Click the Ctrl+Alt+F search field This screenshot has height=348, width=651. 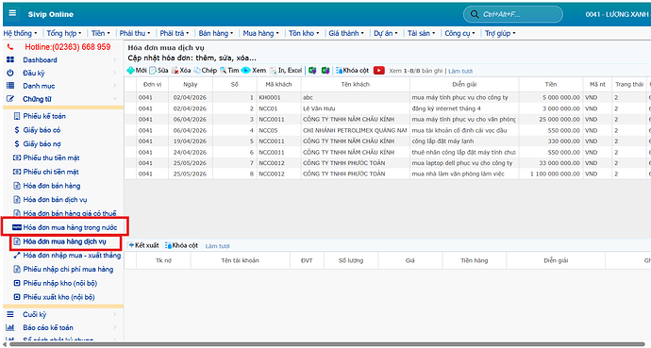coord(513,14)
